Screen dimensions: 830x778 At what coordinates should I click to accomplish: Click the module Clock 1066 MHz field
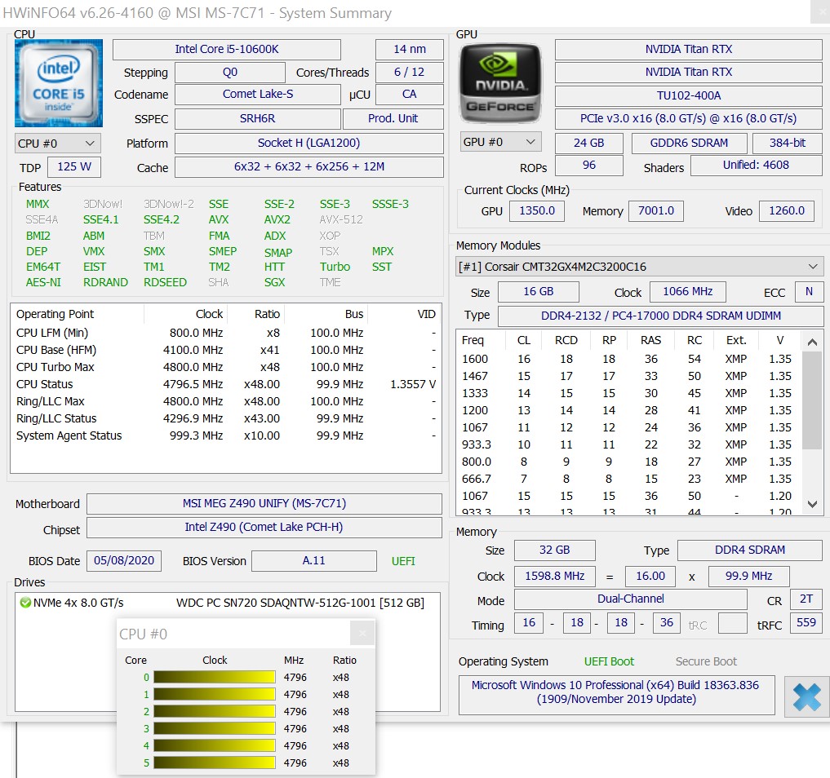pos(688,291)
